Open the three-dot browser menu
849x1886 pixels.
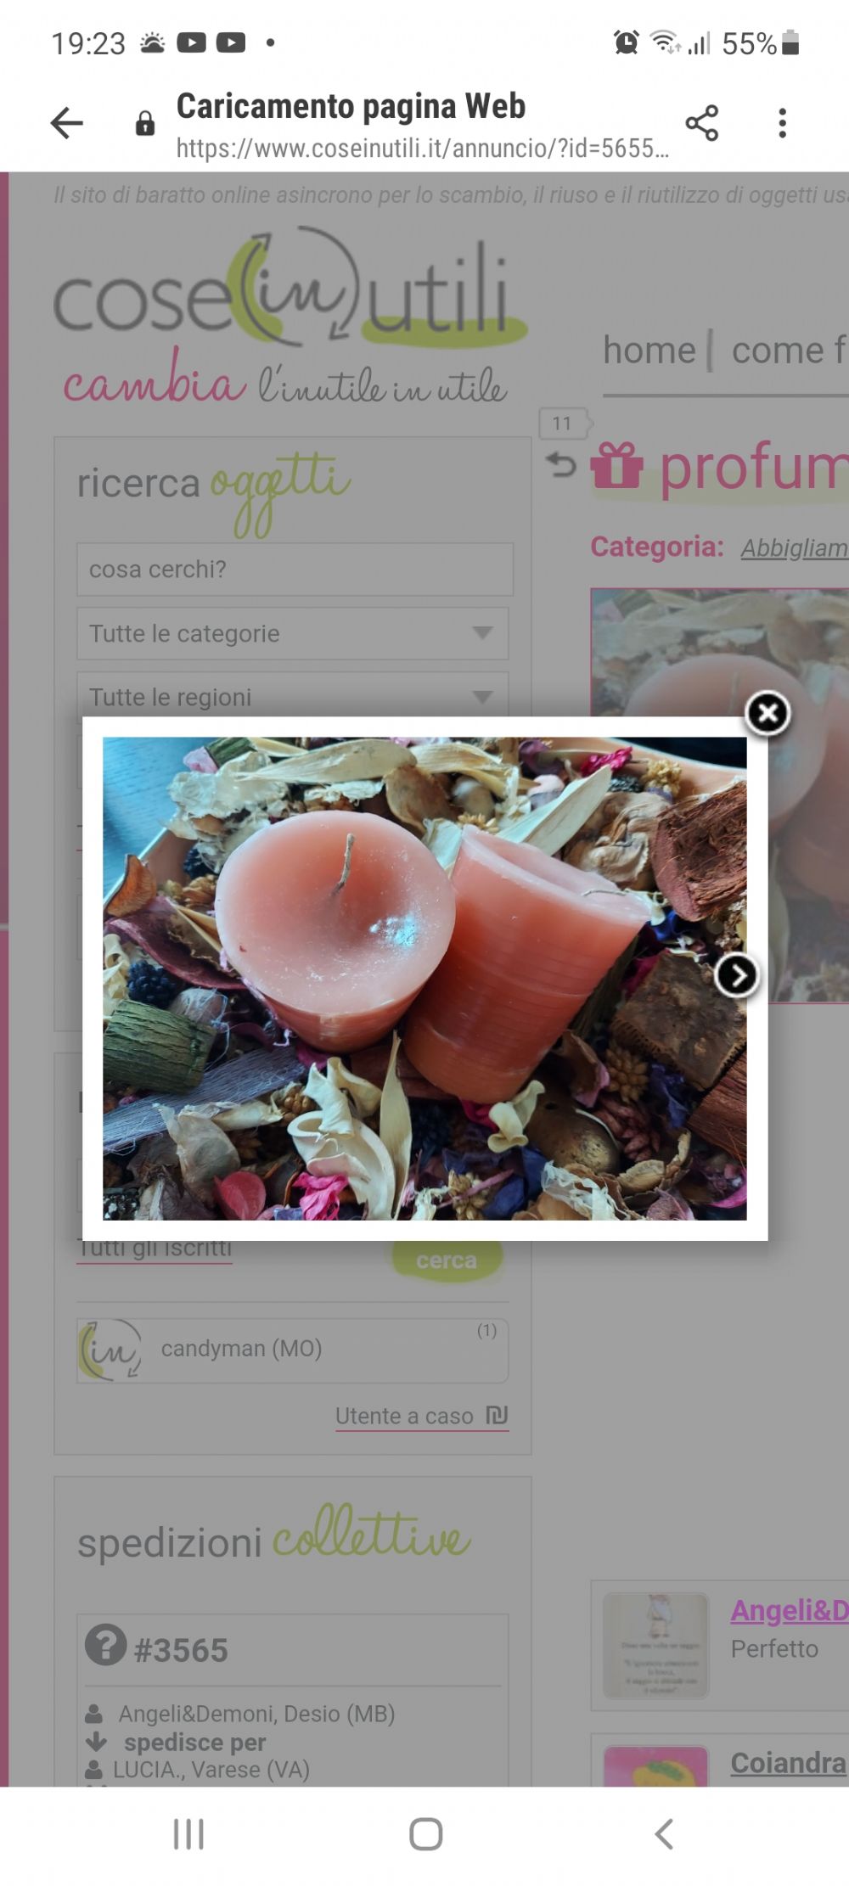[782, 123]
